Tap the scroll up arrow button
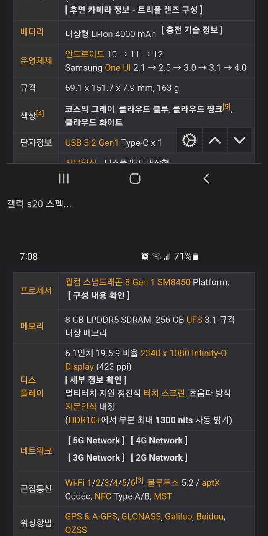Screen dimensions: 268x536 tap(215, 141)
